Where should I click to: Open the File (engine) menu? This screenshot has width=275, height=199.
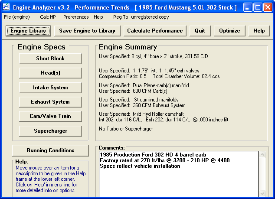coord(17,17)
